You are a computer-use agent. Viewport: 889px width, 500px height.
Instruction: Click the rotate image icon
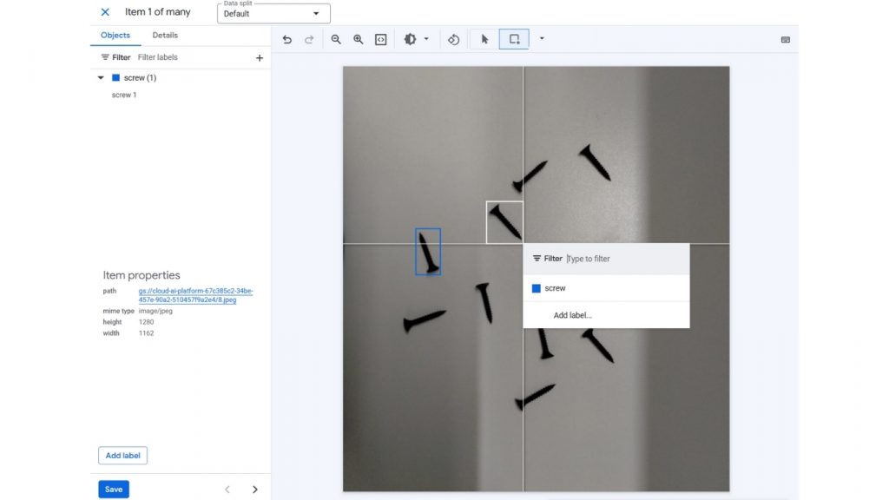coord(453,39)
